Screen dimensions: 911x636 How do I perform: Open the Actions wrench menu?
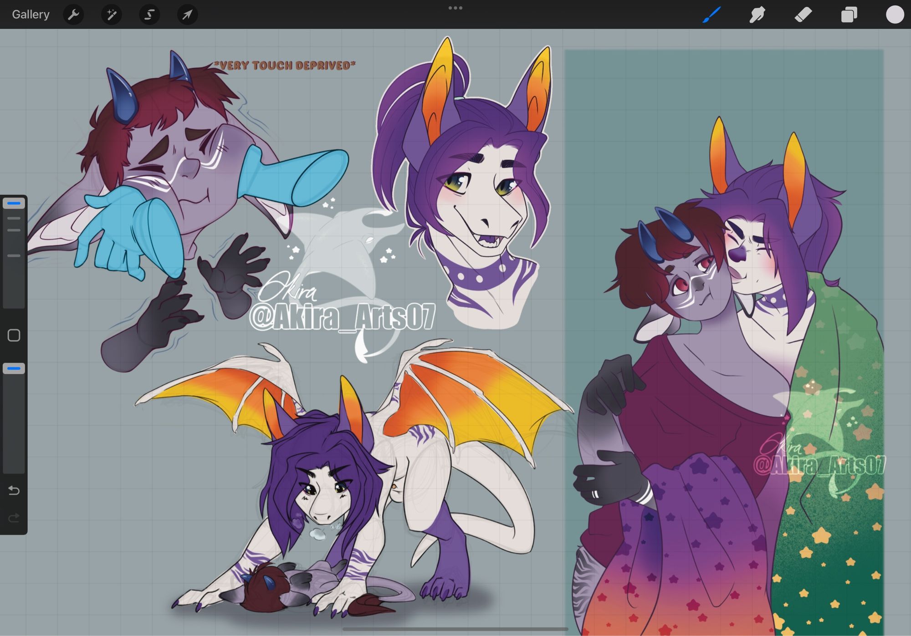click(73, 15)
